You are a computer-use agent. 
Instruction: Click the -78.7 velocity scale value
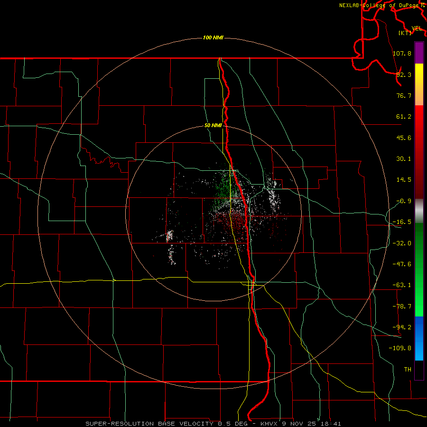402,306
